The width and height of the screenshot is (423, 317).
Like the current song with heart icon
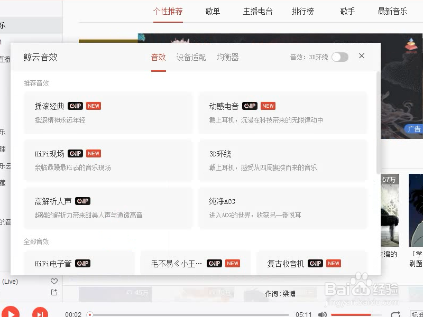click(x=54, y=281)
